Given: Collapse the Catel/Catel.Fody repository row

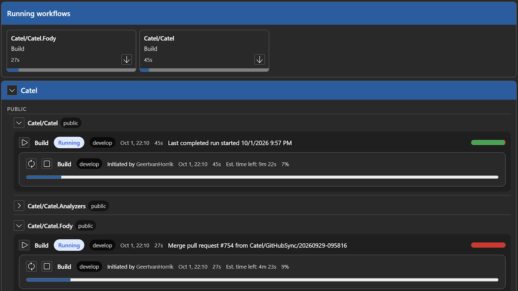Looking at the screenshot, I should (x=19, y=225).
